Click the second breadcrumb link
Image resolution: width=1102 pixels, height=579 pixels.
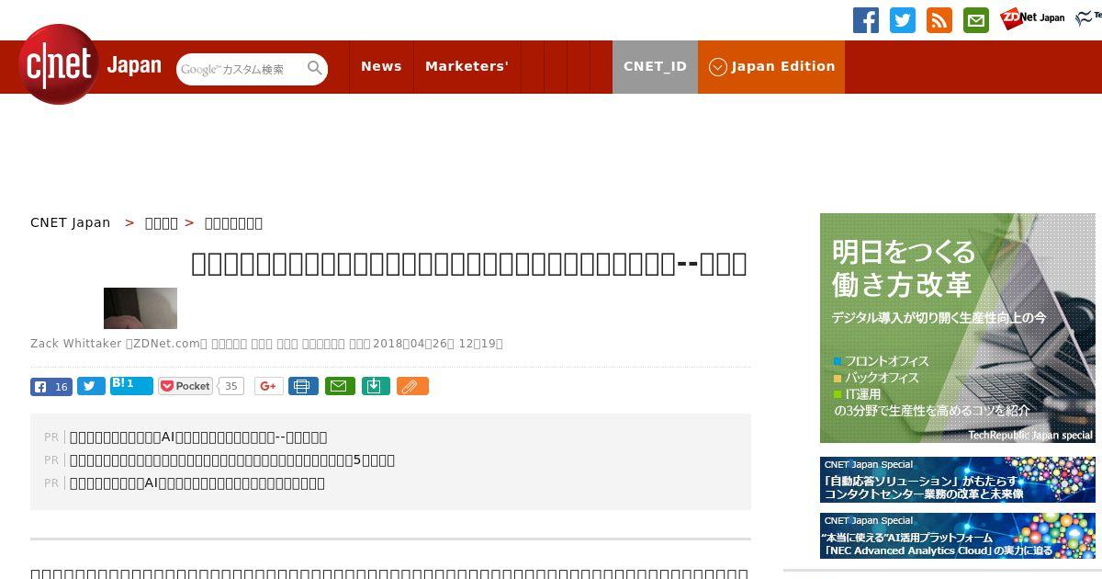pos(162,222)
